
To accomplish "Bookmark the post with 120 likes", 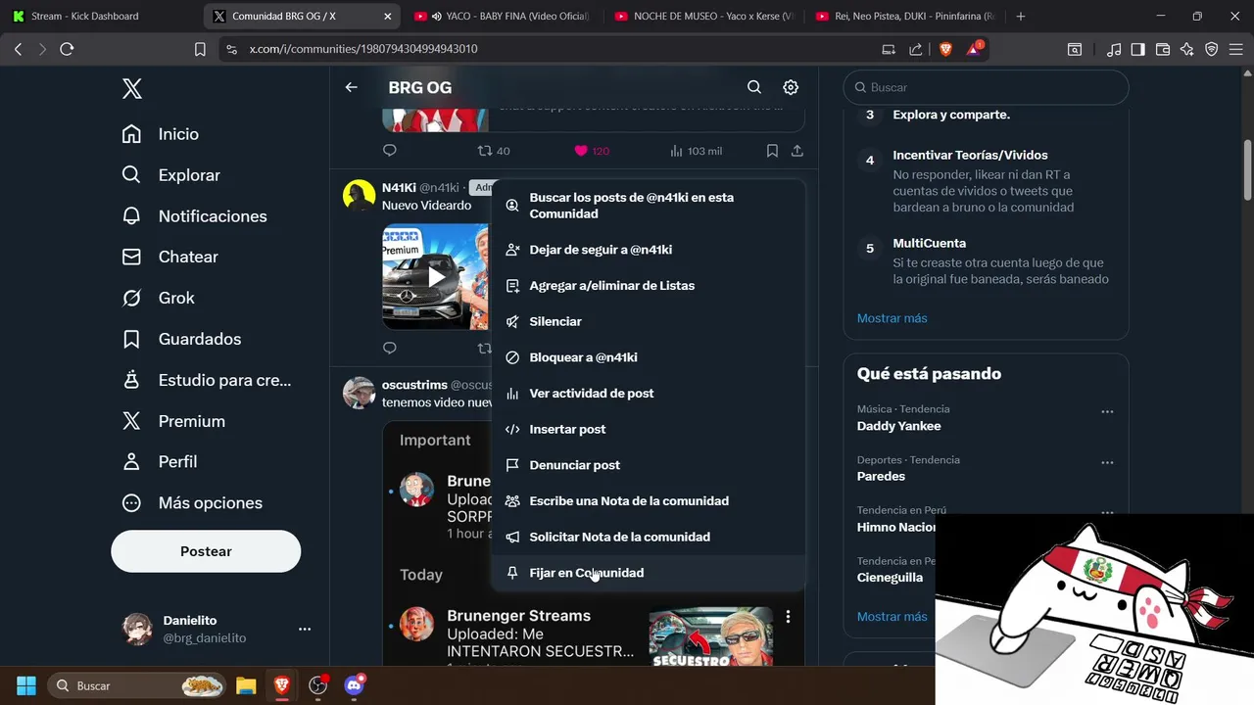I will [772, 151].
